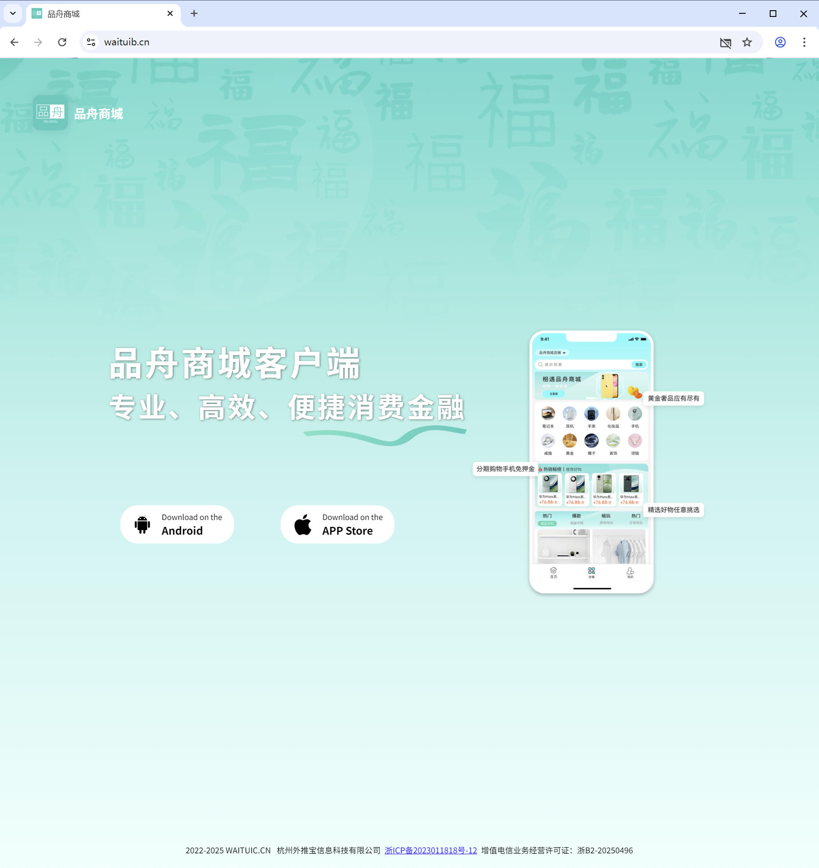819x868 pixels.
Task: Download on the APP Store button
Action: [338, 524]
